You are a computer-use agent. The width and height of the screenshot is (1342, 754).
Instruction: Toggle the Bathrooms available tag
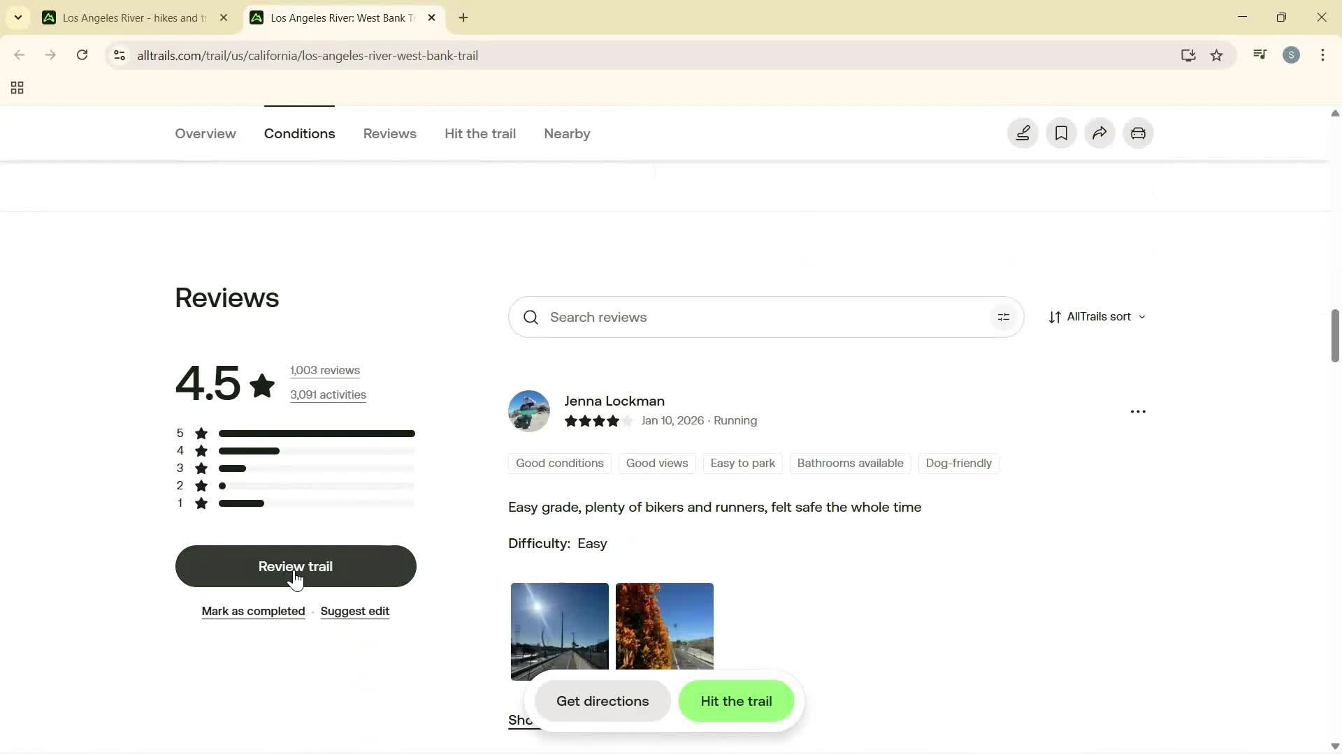(850, 463)
